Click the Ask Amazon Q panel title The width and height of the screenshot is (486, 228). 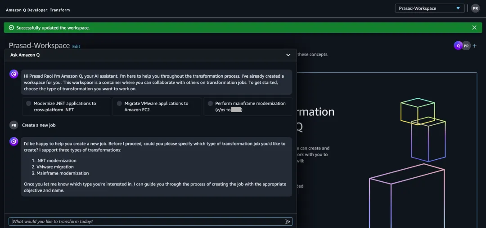point(25,55)
